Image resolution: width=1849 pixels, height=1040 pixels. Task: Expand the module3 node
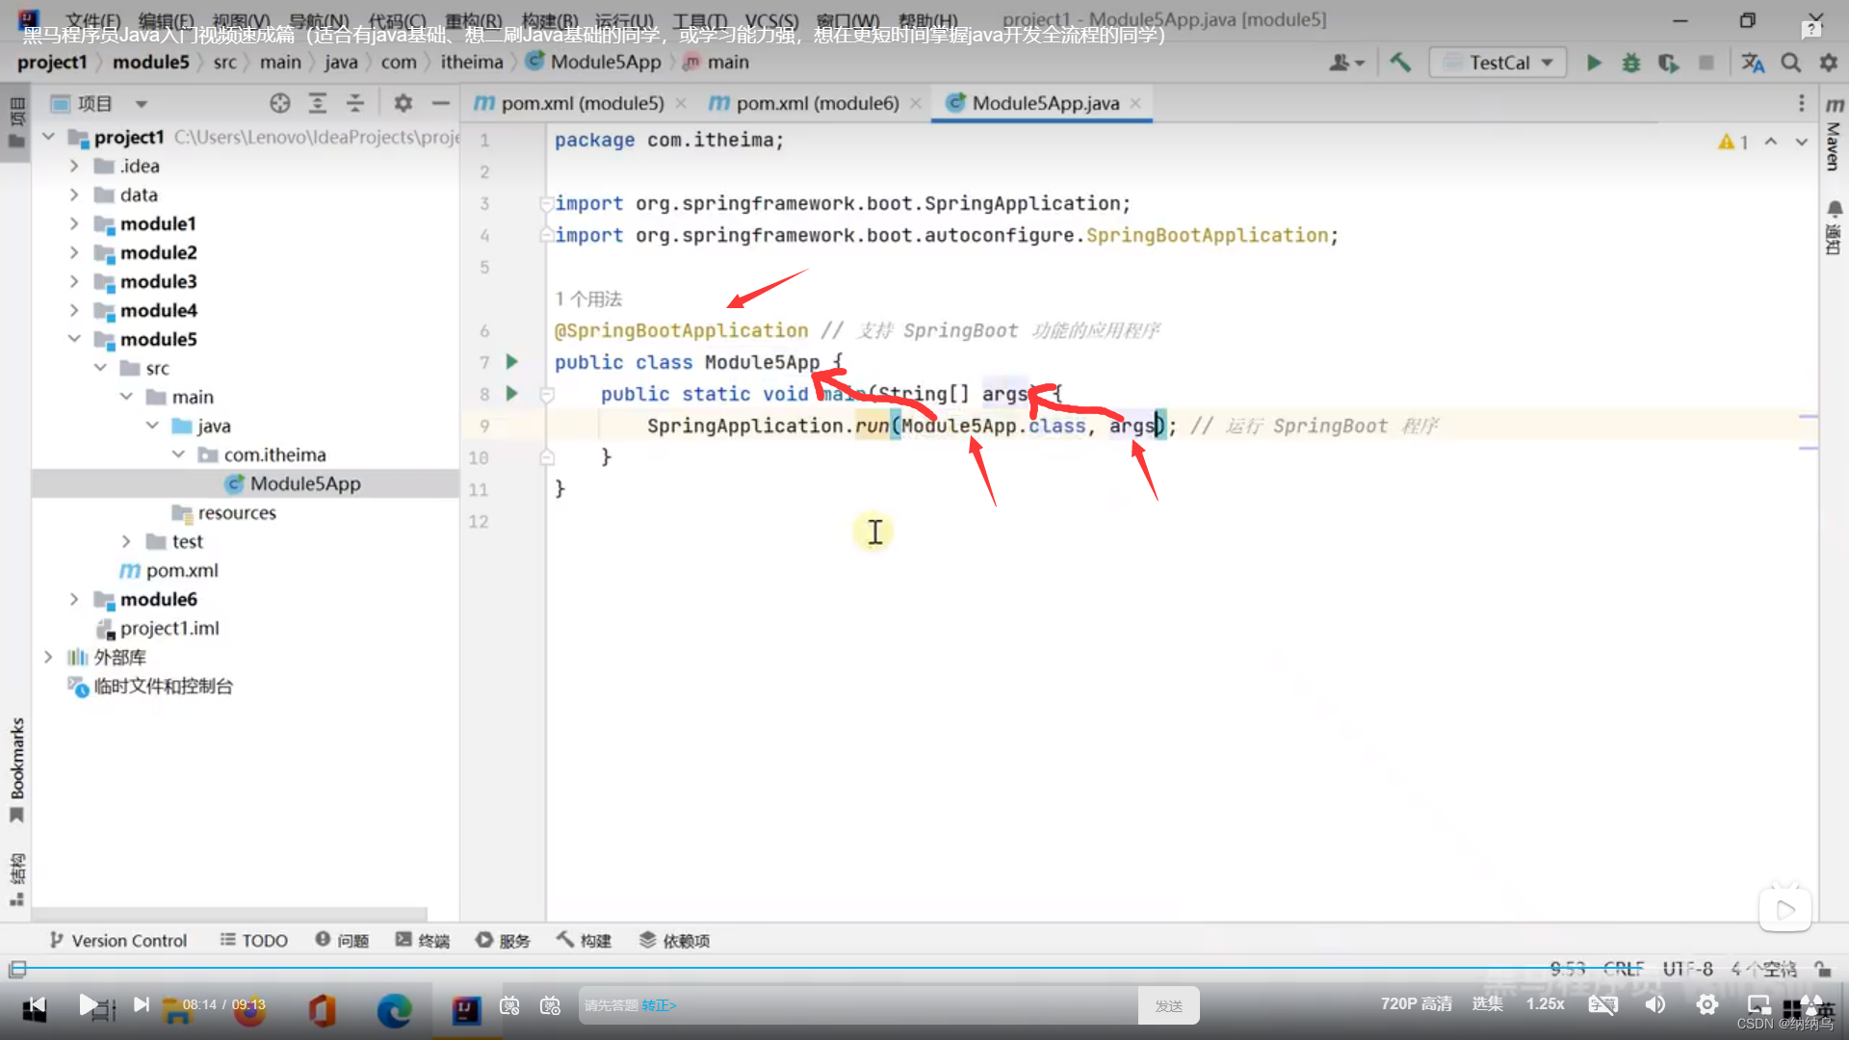coord(74,281)
